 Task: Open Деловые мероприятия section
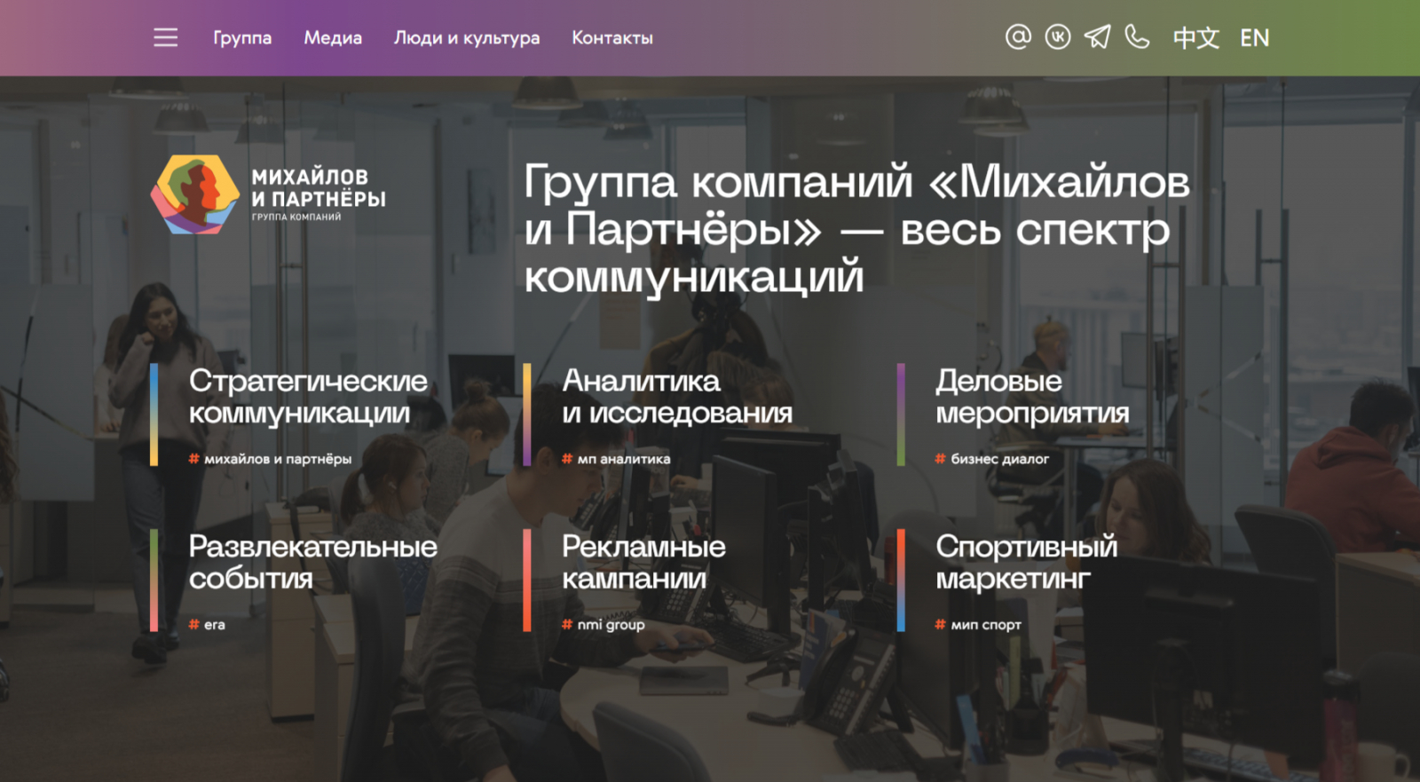click(1032, 397)
